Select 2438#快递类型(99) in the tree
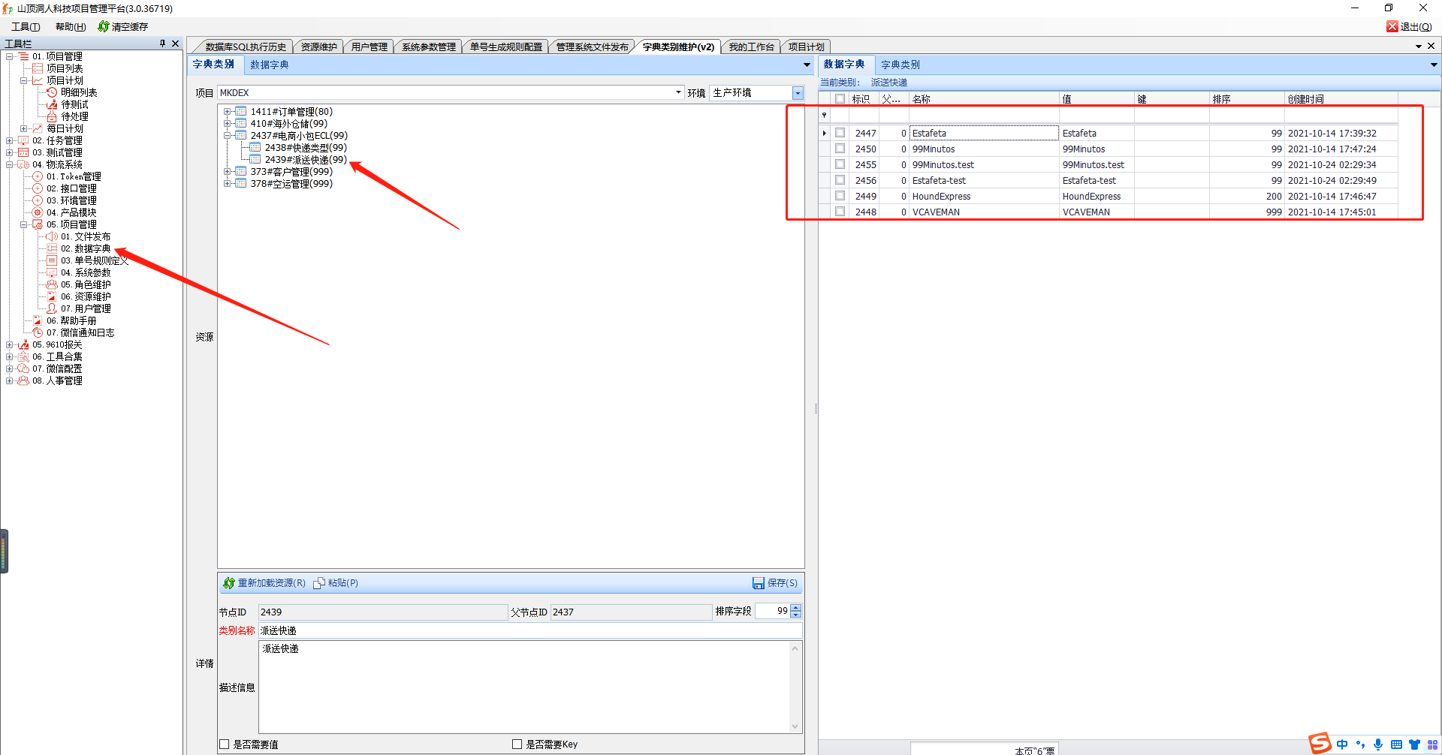Viewport: 1442px width, 755px height. point(305,148)
